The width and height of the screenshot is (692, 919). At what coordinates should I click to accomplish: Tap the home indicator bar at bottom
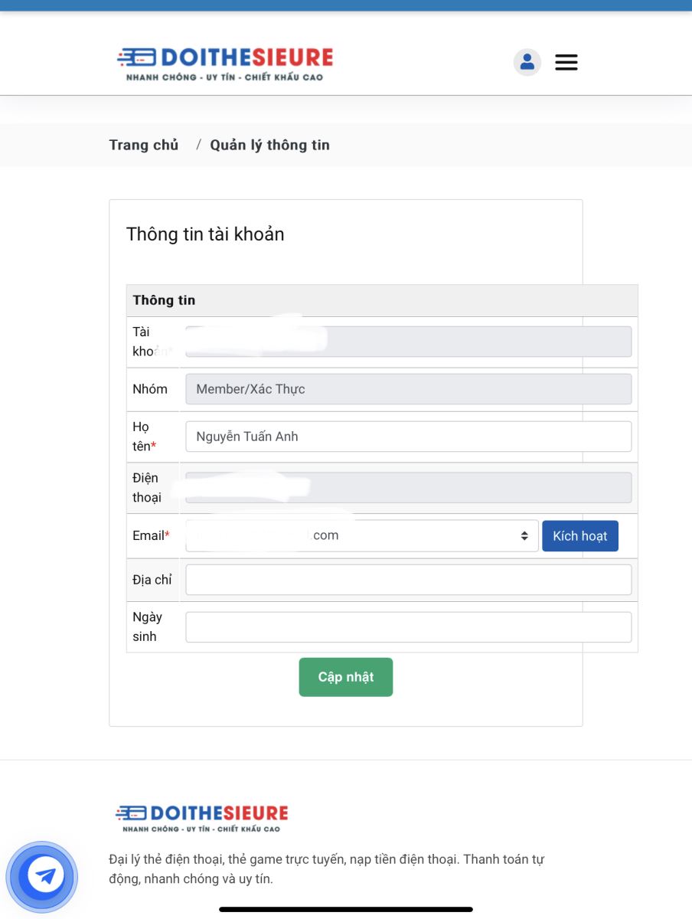click(x=346, y=909)
